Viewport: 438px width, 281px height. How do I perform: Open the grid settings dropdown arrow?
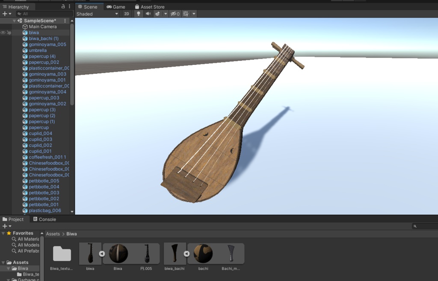pyautogui.click(x=193, y=13)
